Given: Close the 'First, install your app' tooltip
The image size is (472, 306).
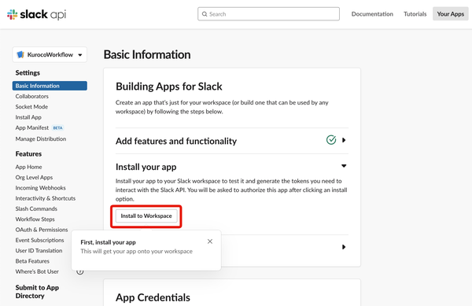Looking at the screenshot, I should [x=210, y=241].
